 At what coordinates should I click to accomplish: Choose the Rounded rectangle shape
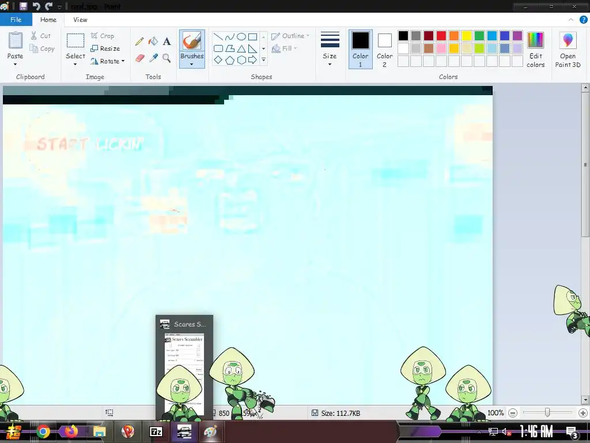[218, 48]
